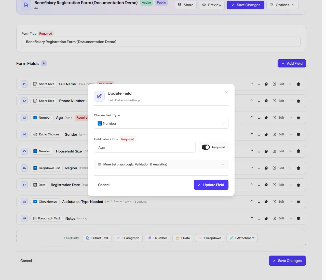Screen dimensions: 326x280
Task: Save Changes at the page bottom
Action: [287, 261]
